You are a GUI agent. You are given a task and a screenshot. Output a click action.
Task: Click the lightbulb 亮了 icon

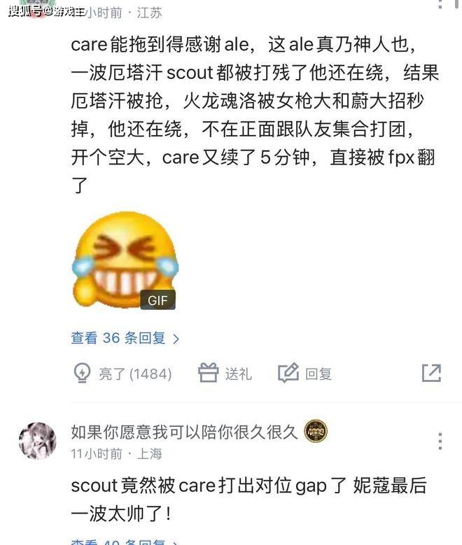82,373
